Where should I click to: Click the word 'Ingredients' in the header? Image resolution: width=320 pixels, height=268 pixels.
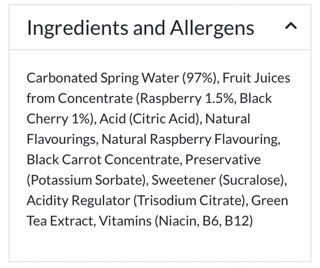pos(74,28)
